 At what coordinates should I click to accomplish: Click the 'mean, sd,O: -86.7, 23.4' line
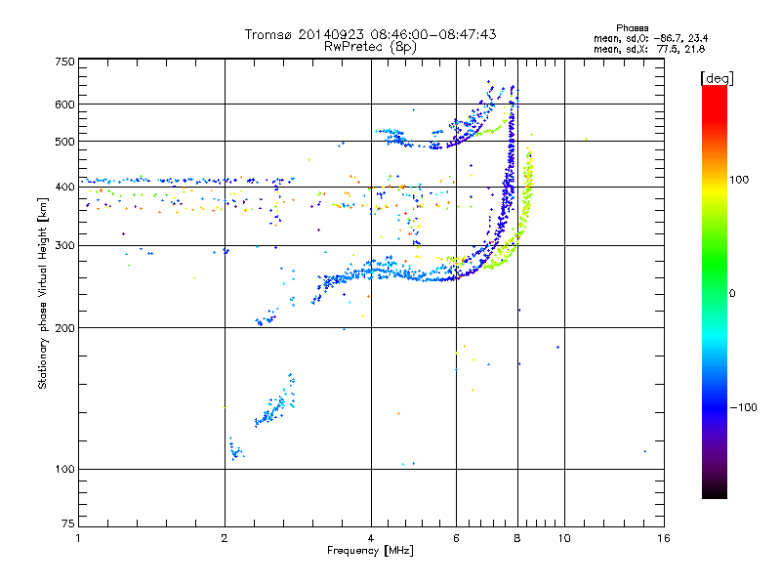coord(650,38)
